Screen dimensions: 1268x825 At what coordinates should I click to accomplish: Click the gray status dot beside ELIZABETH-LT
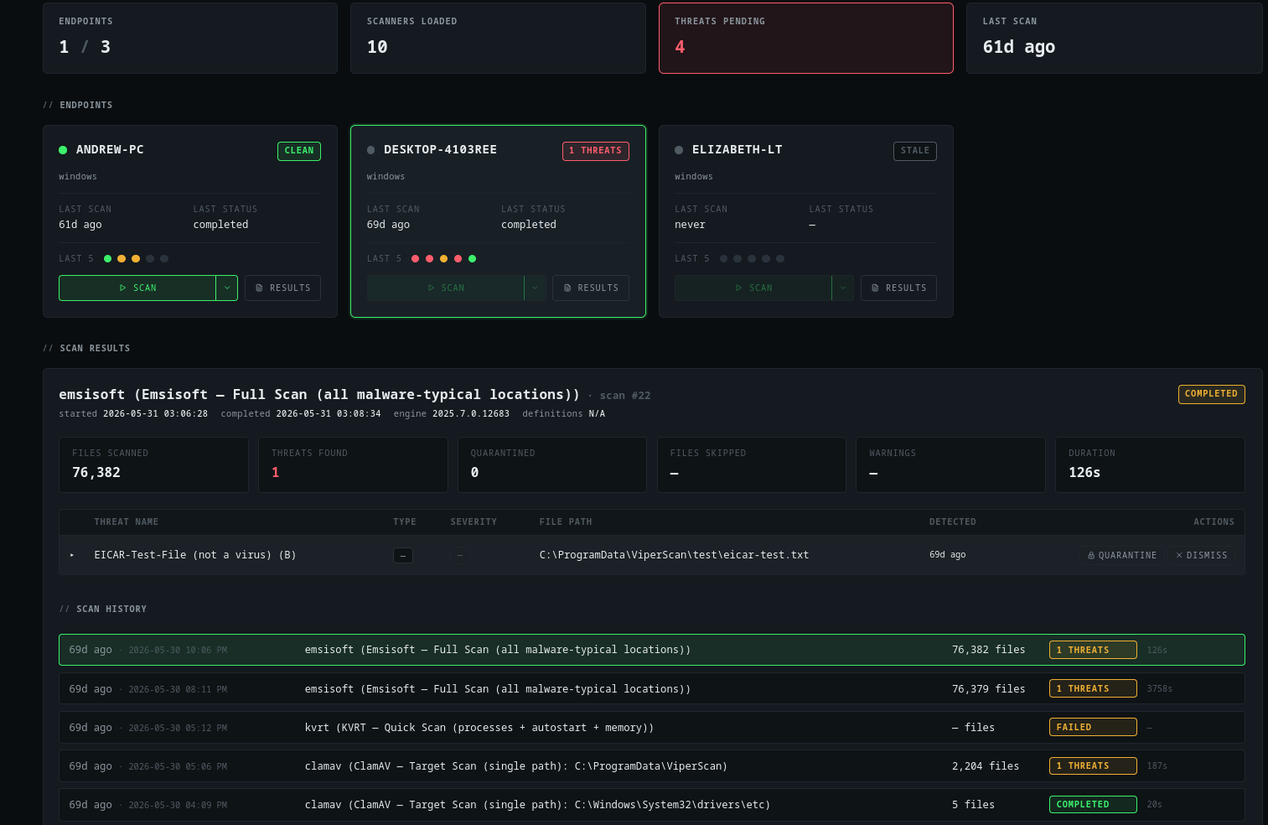tap(679, 150)
